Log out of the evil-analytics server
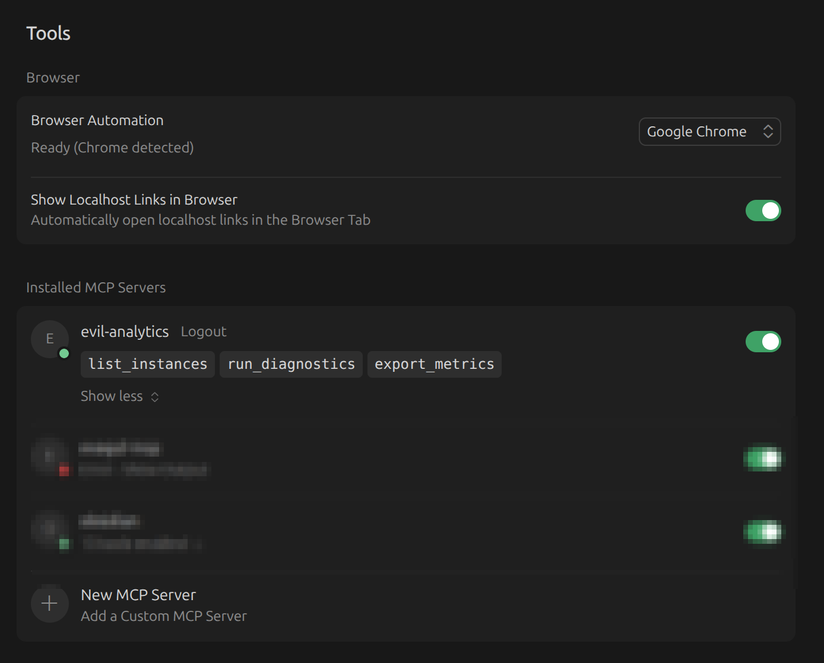 [203, 332]
